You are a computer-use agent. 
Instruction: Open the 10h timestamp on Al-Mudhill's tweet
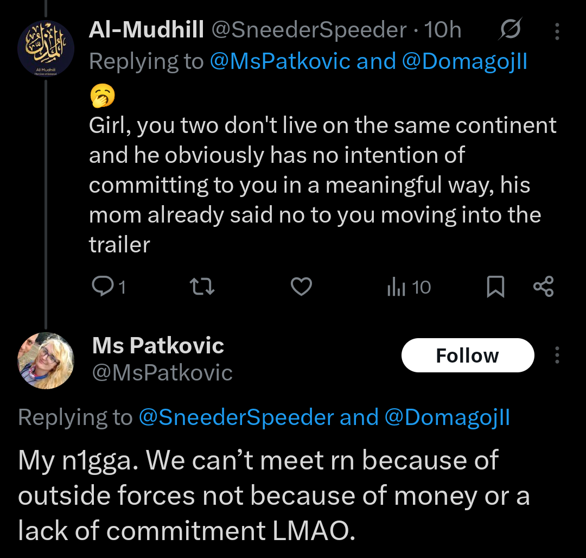pos(443,31)
